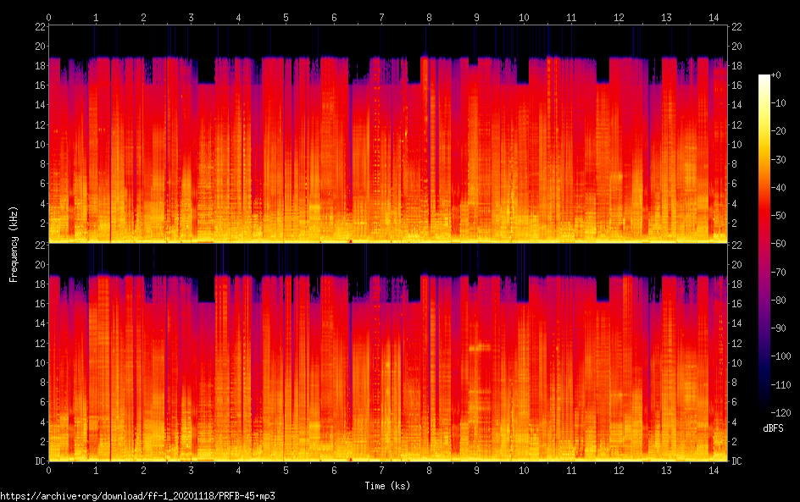Click the "Frequency (kHz)" axis label
This screenshot has width=800, height=502.
click(14, 245)
